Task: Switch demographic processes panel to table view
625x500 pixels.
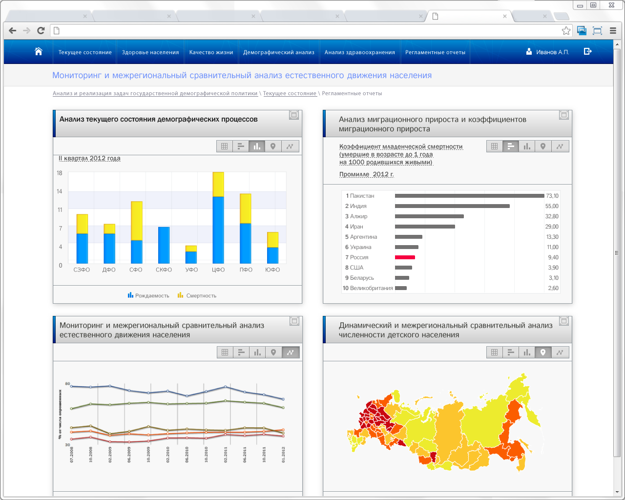Action: pos(225,146)
